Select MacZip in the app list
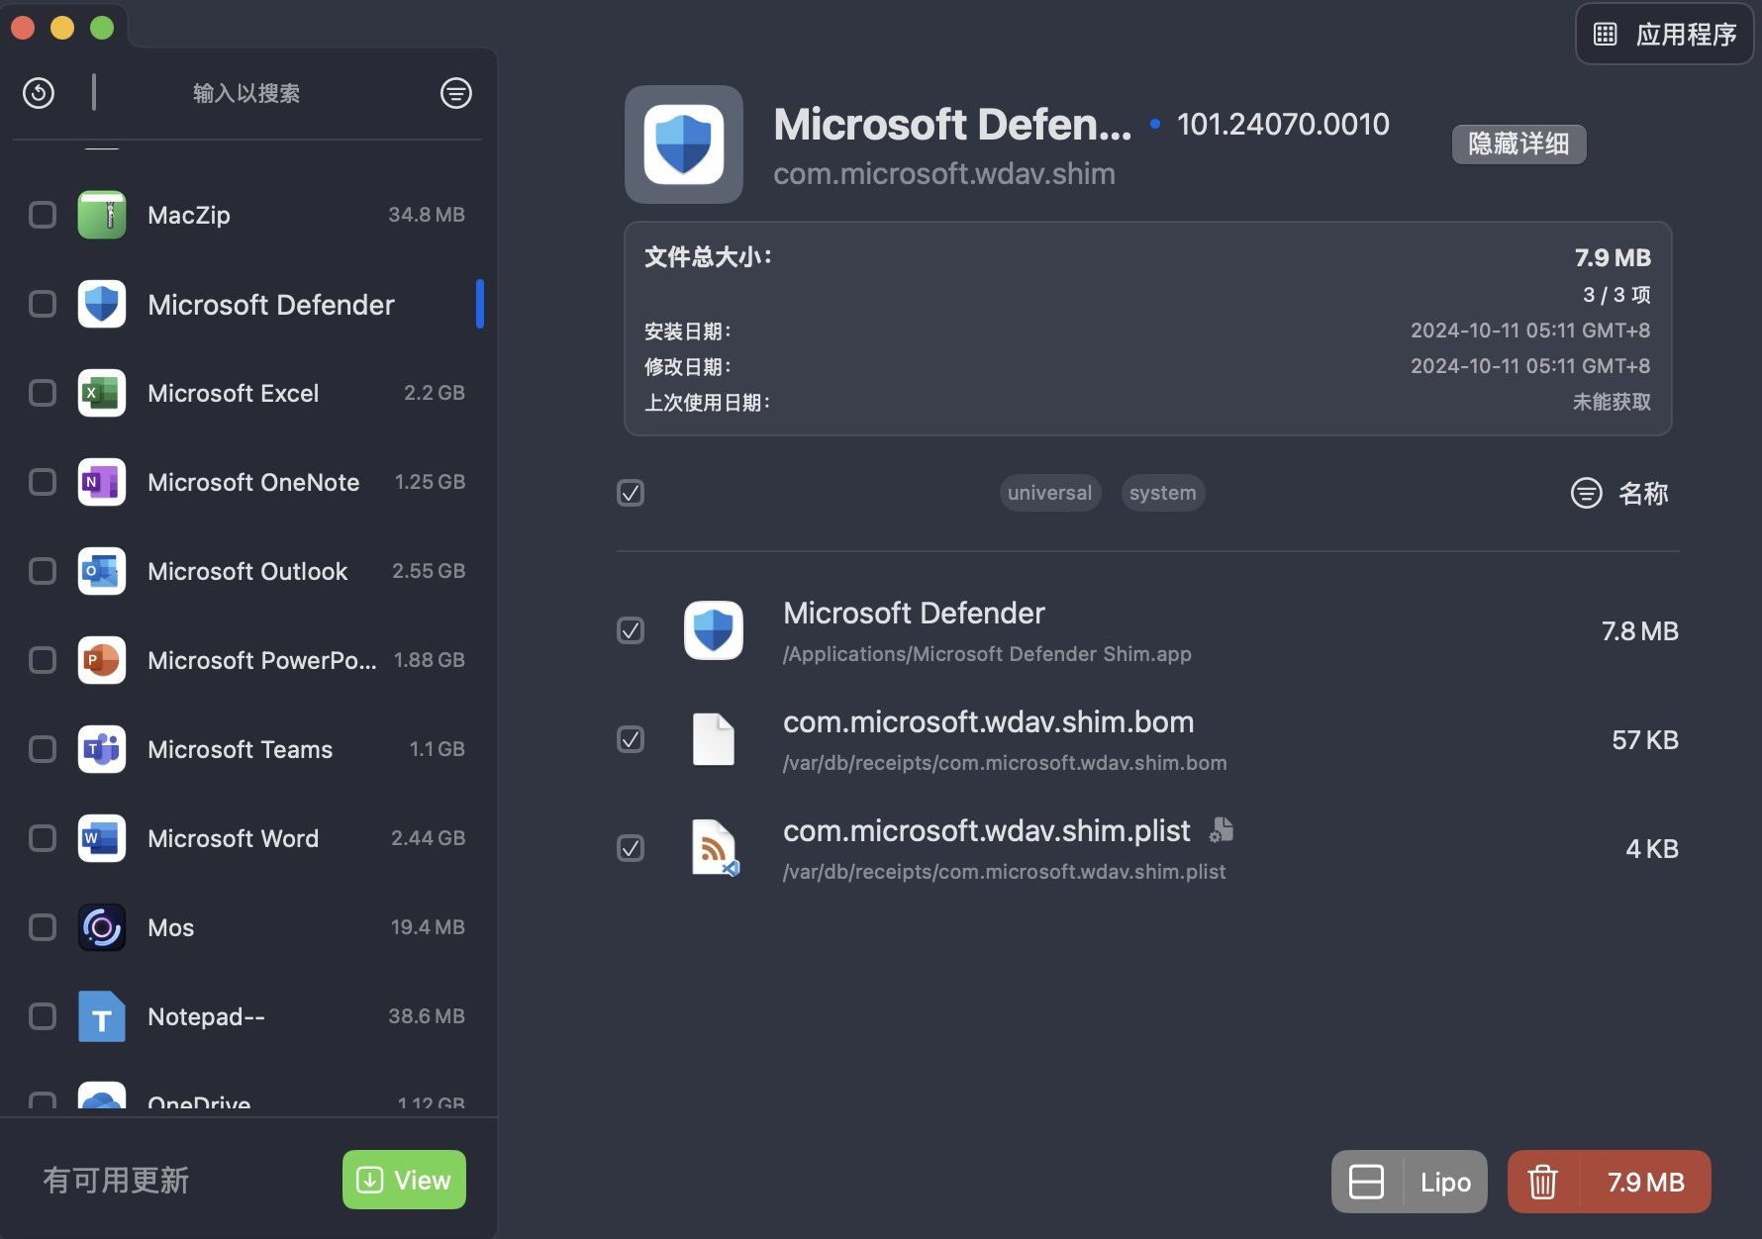Screen dimensions: 1762x1239 pos(247,215)
